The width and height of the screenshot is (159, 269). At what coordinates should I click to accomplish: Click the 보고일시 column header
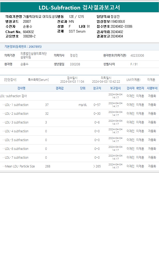coord(115,88)
